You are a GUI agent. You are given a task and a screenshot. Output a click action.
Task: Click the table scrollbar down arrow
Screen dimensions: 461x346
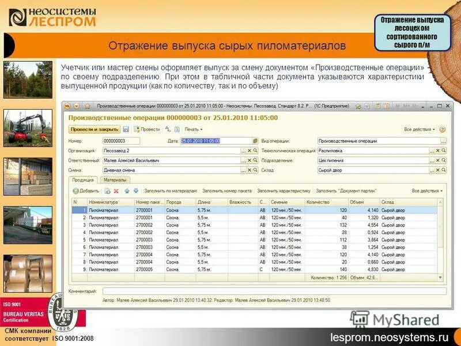pos(440,277)
